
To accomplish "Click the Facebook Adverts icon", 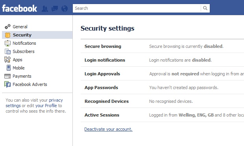I will (x=7, y=84).
